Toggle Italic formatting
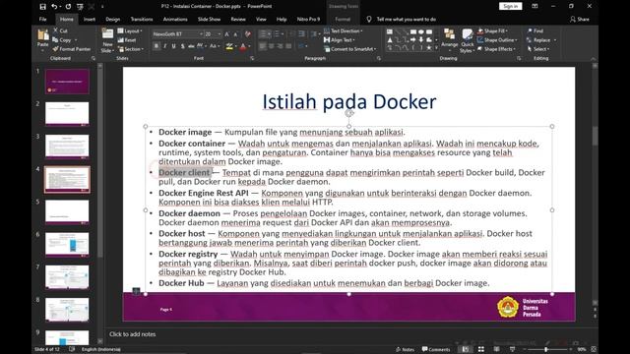The image size is (630, 354). pos(164,46)
